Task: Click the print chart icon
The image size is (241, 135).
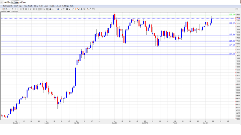Action: pyautogui.click(x=82, y=9)
